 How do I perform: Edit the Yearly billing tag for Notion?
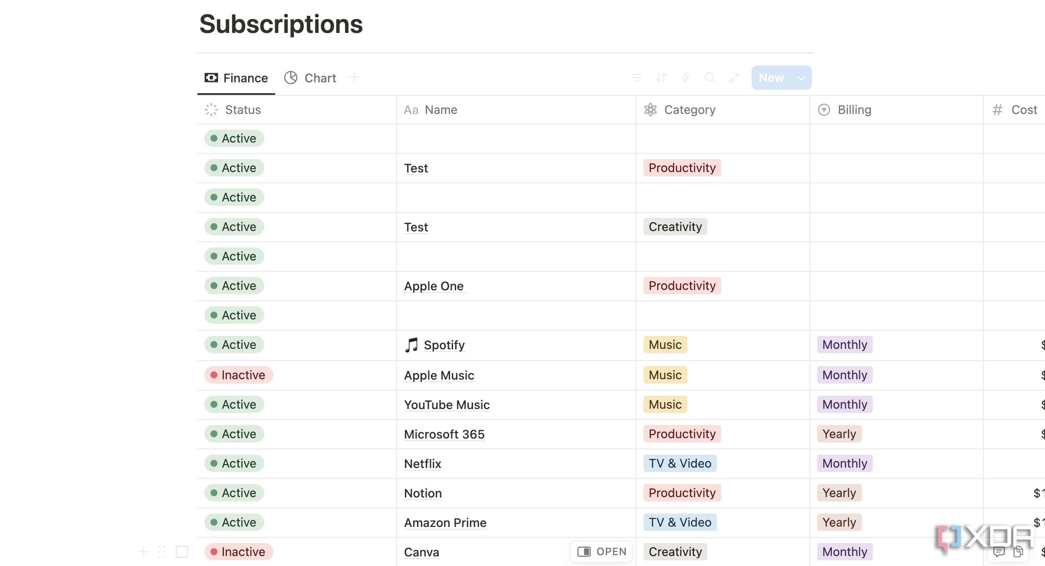[839, 493]
